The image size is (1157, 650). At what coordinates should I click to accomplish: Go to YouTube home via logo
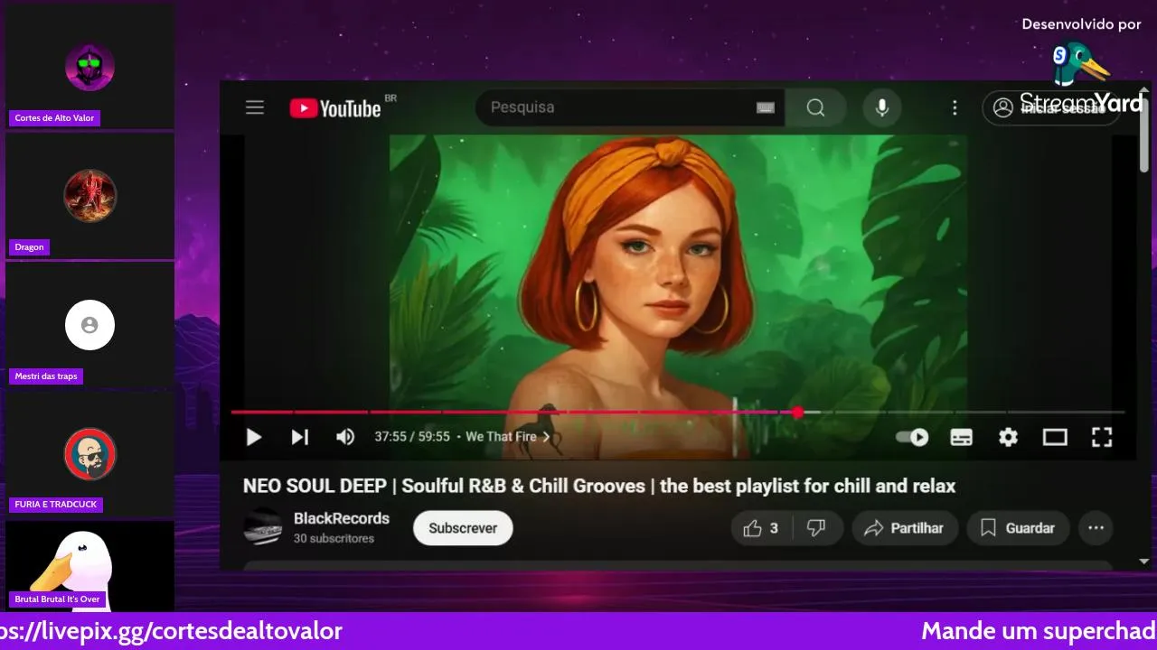(x=335, y=108)
